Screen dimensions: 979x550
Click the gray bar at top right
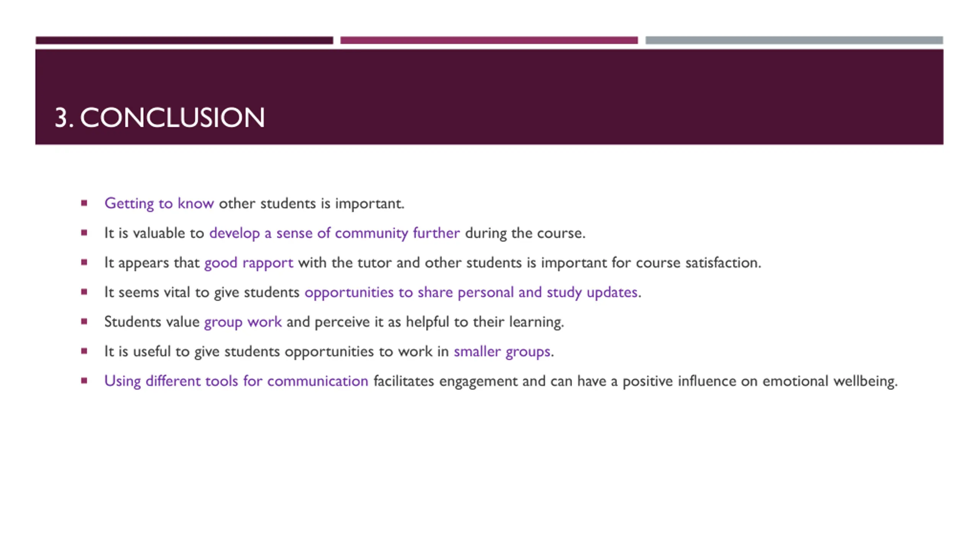coord(794,40)
